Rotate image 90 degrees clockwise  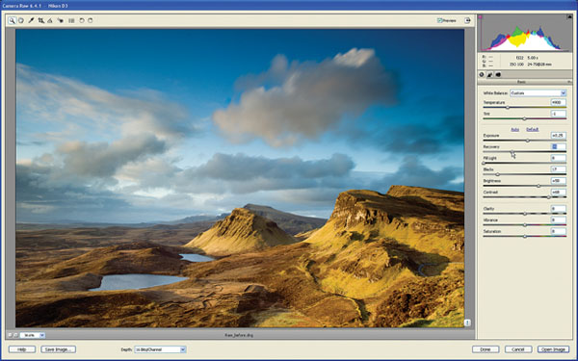pyautogui.click(x=91, y=20)
